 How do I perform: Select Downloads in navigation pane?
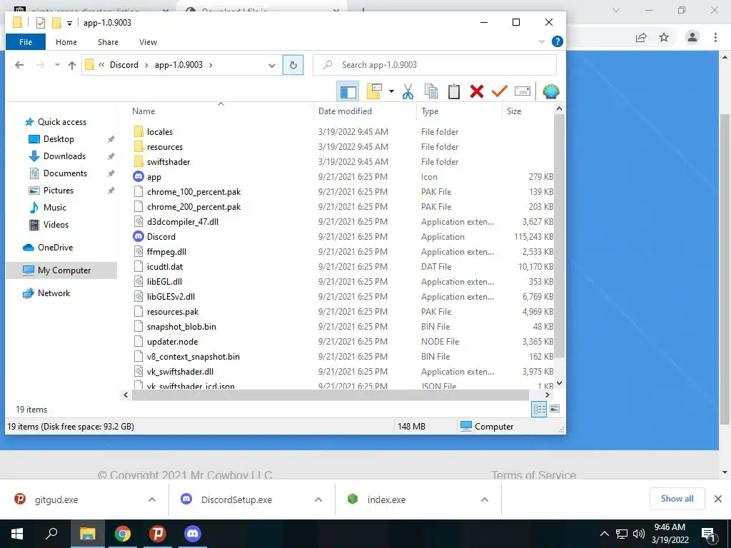(64, 156)
